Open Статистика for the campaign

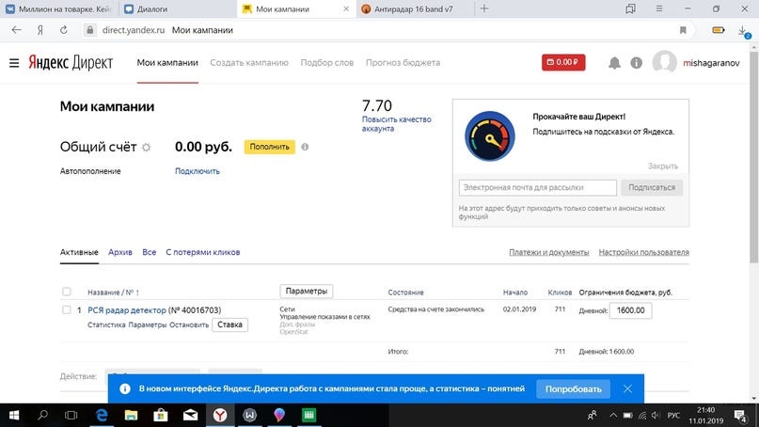point(106,324)
